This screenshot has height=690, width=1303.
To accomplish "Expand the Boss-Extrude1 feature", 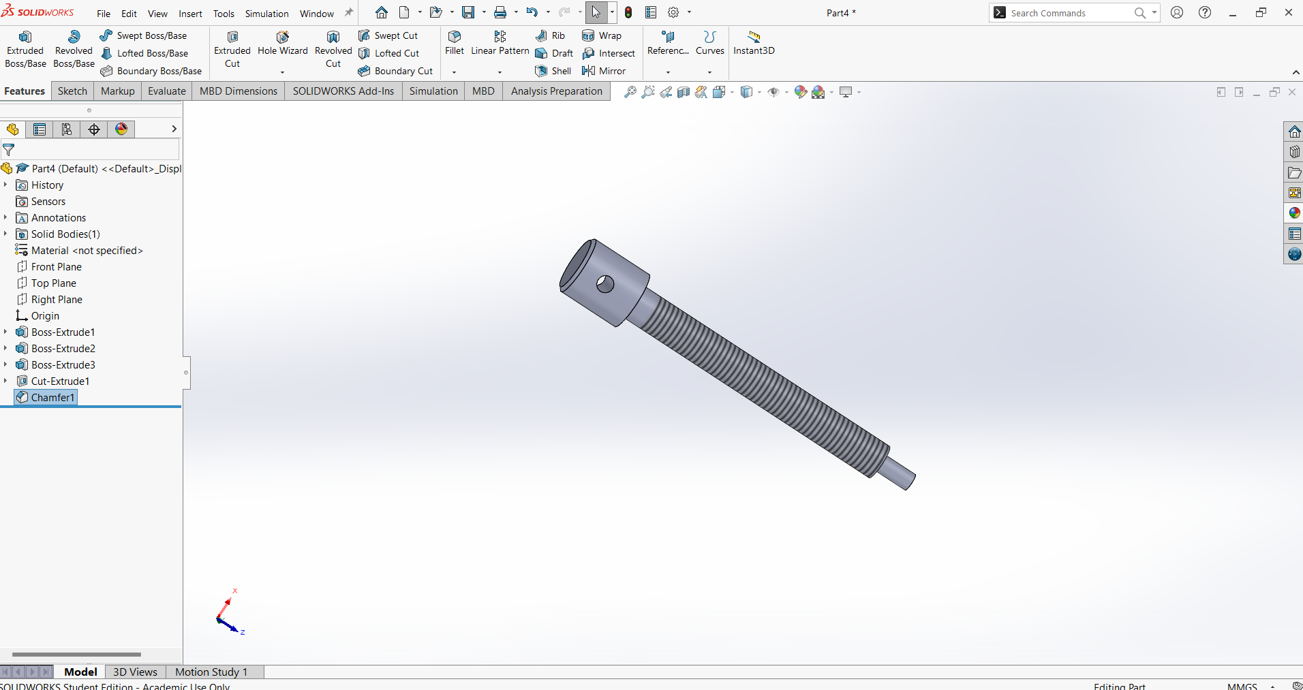I will (x=5, y=332).
